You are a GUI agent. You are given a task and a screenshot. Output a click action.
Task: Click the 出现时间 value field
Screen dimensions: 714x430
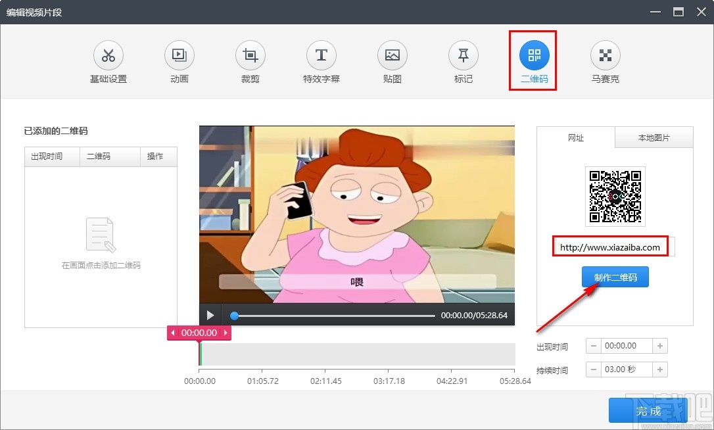(x=627, y=346)
